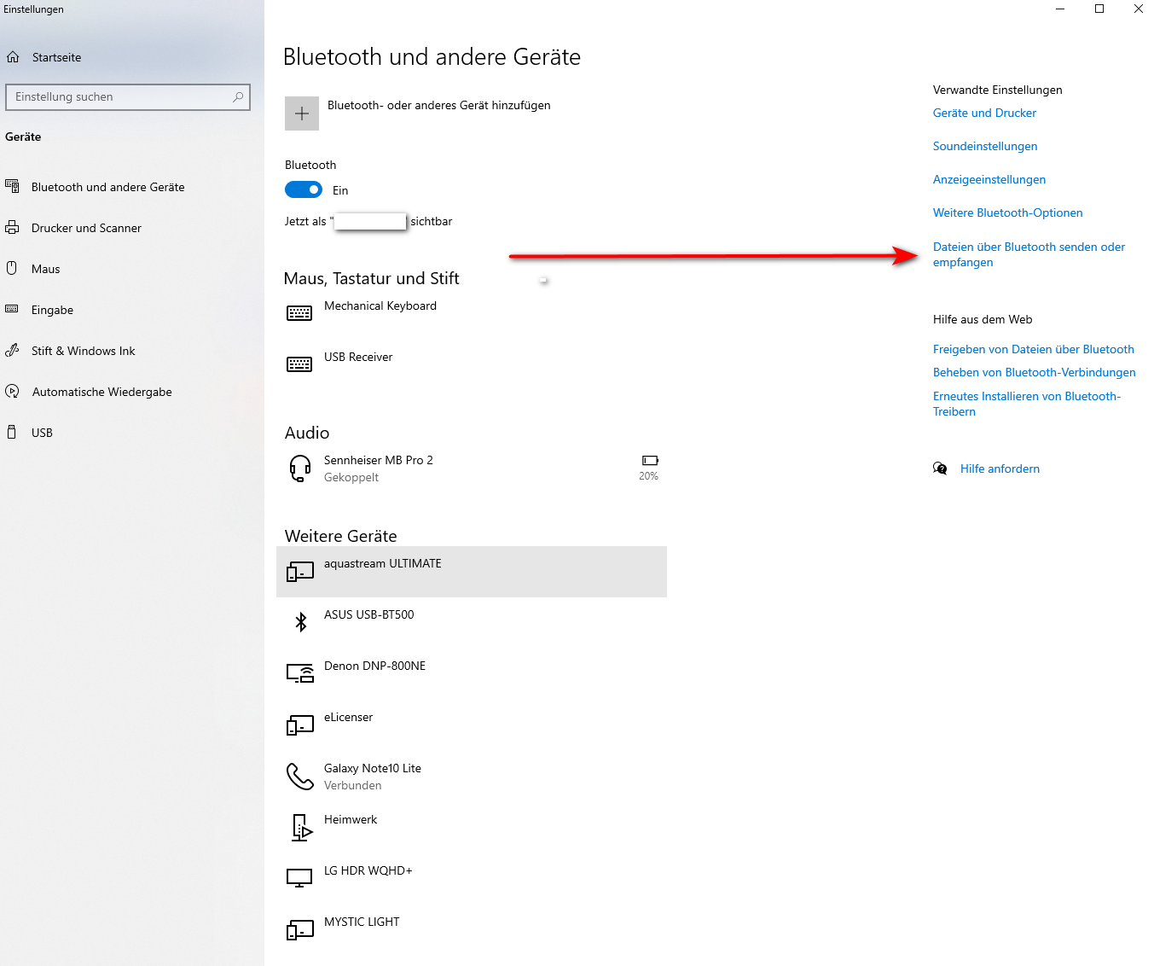Click the ASUS USB-BT500 Bluetooth icon
The width and height of the screenshot is (1154, 966).
300,622
